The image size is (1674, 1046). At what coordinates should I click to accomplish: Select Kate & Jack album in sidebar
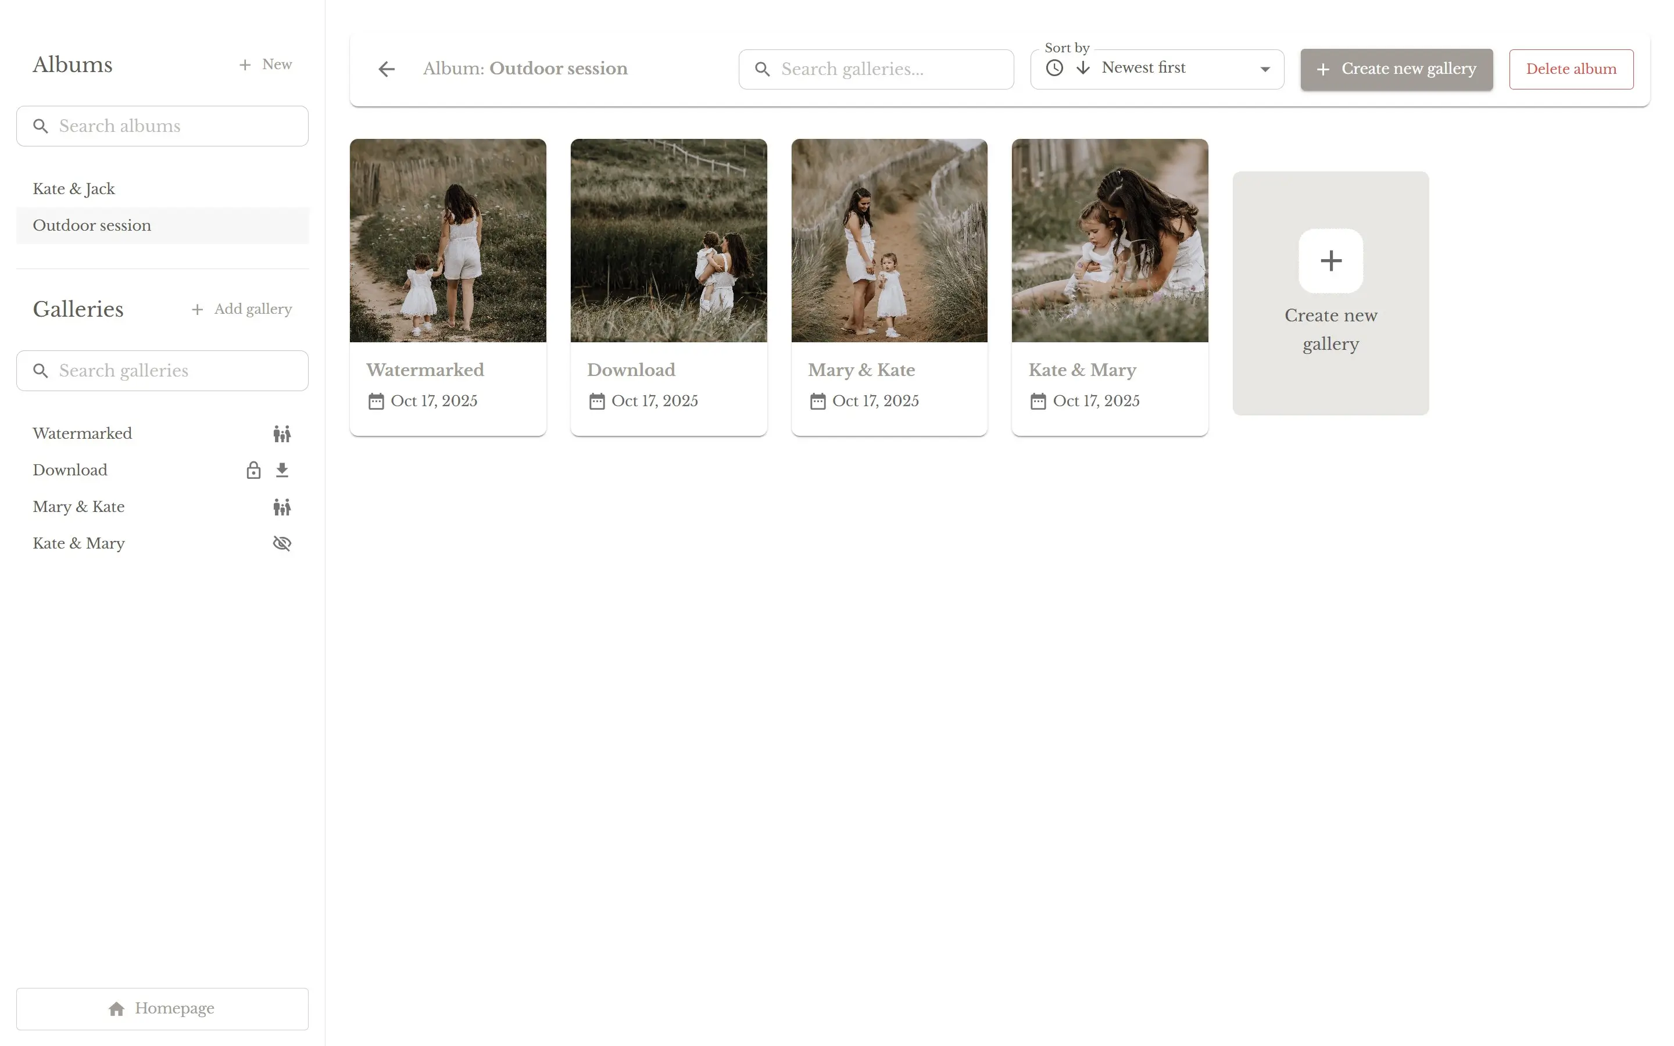pos(74,189)
